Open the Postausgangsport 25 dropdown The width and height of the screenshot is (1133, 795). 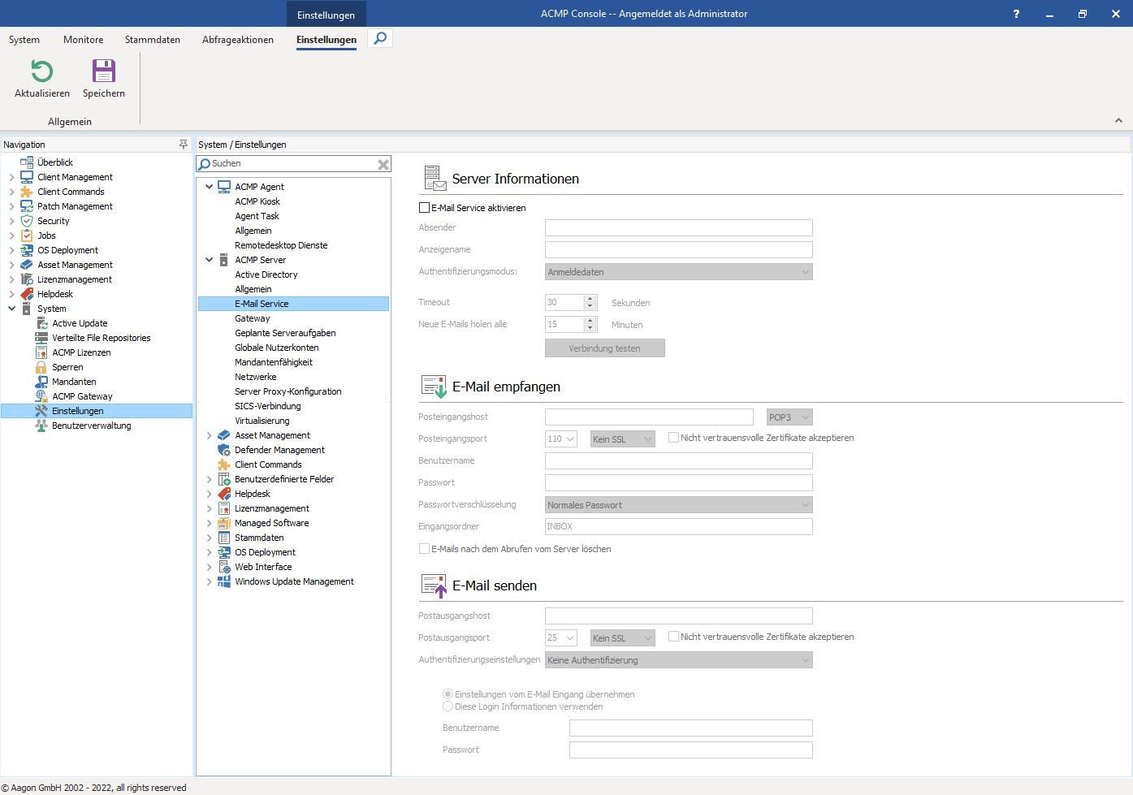tap(561, 638)
